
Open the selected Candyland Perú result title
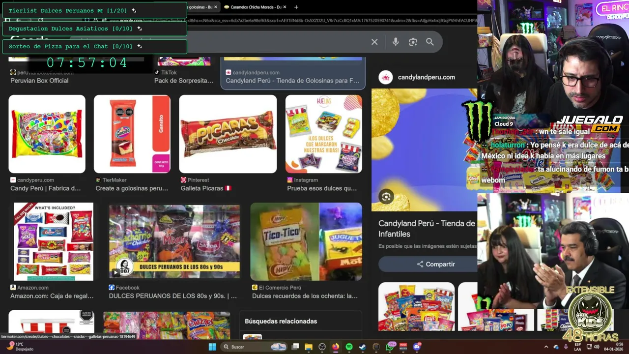[292, 81]
